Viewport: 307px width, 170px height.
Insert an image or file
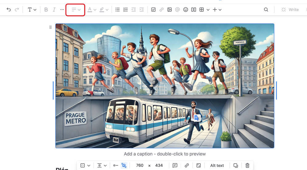170,9
